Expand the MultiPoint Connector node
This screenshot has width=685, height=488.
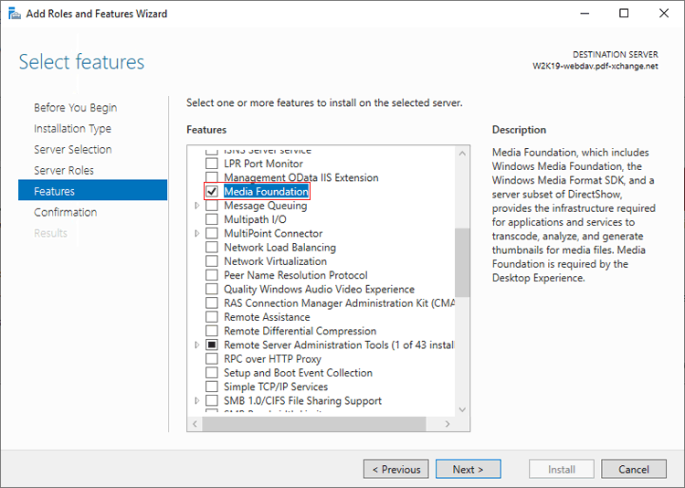coord(197,234)
